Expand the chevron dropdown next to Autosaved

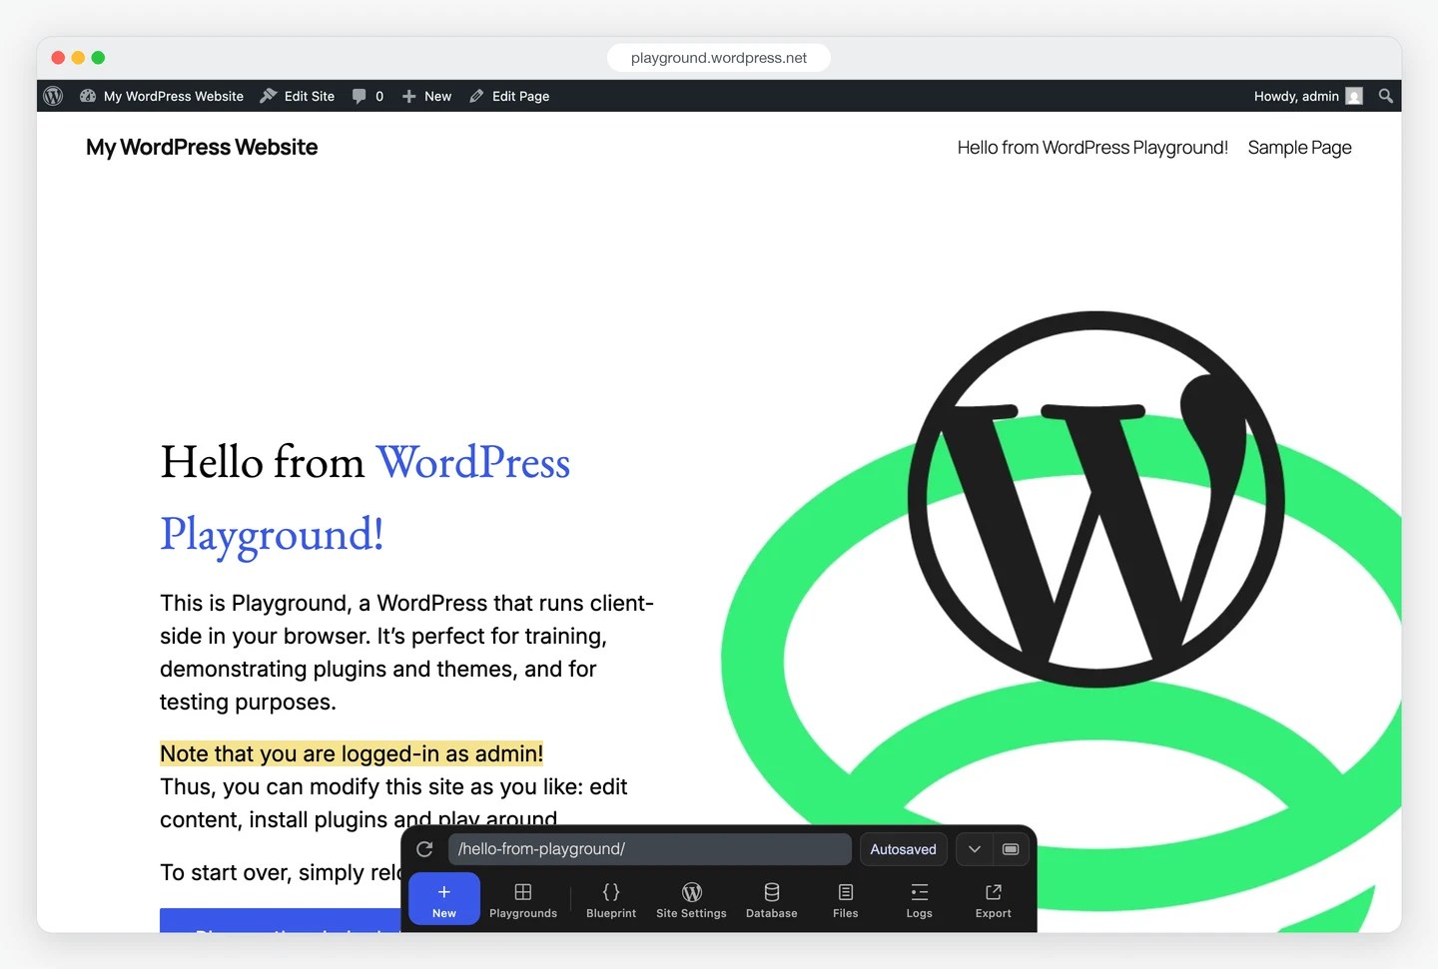pyautogui.click(x=975, y=849)
